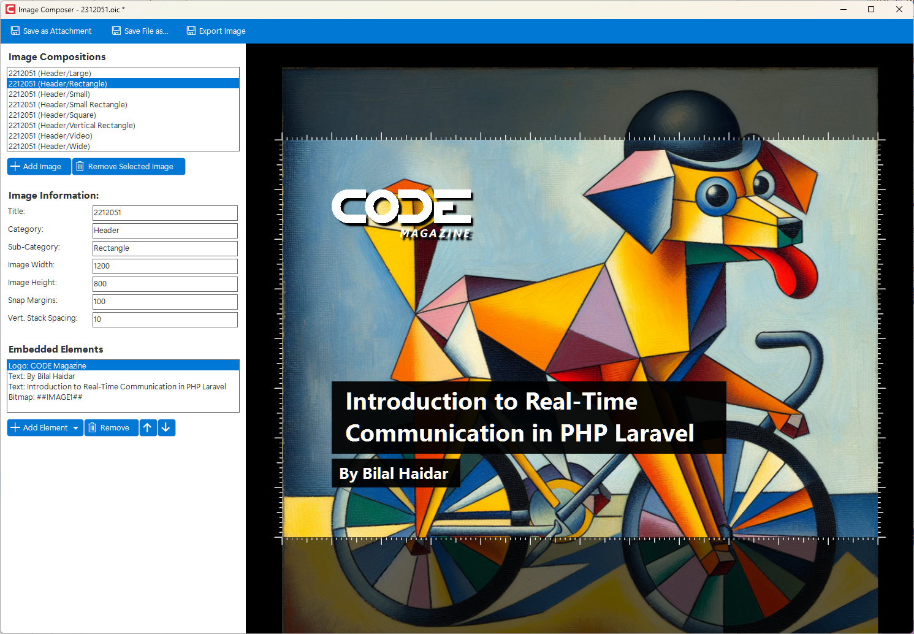Select composition 2212051 (Header/Small Rectangle)
914x634 pixels.
pos(123,105)
